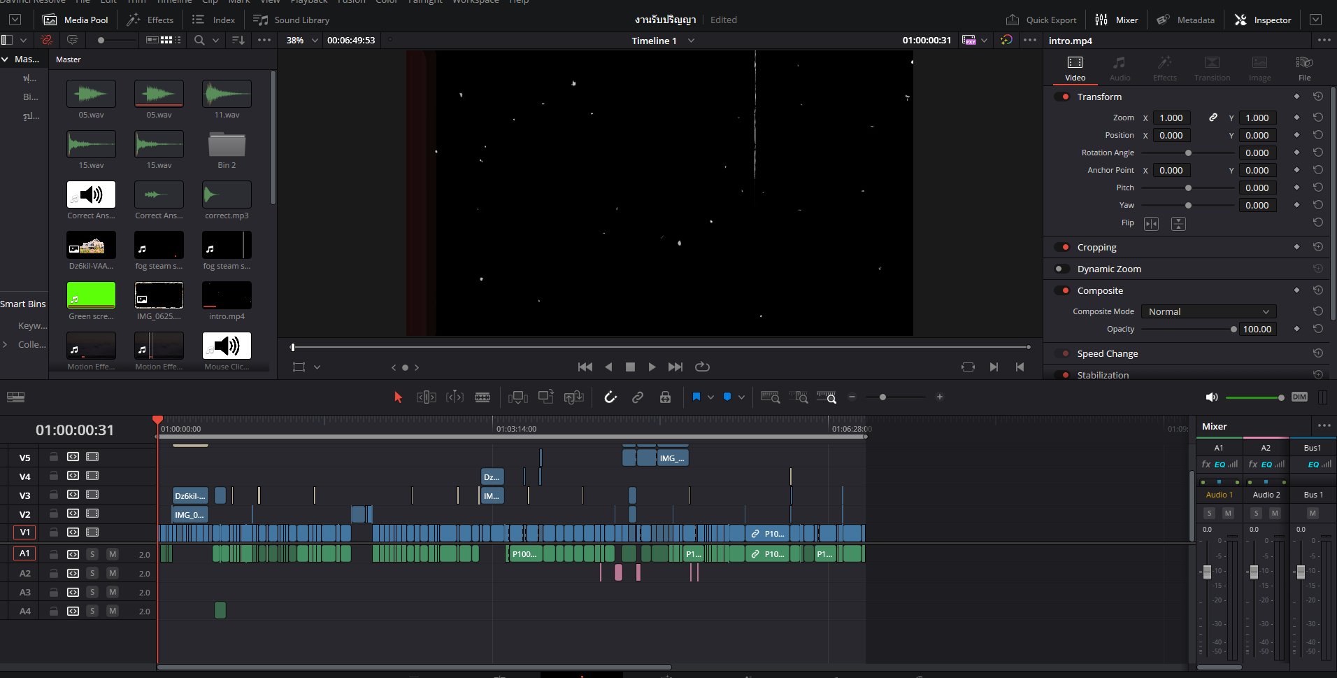Click Replace Clip toolbar icon

[x=574, y=397]
